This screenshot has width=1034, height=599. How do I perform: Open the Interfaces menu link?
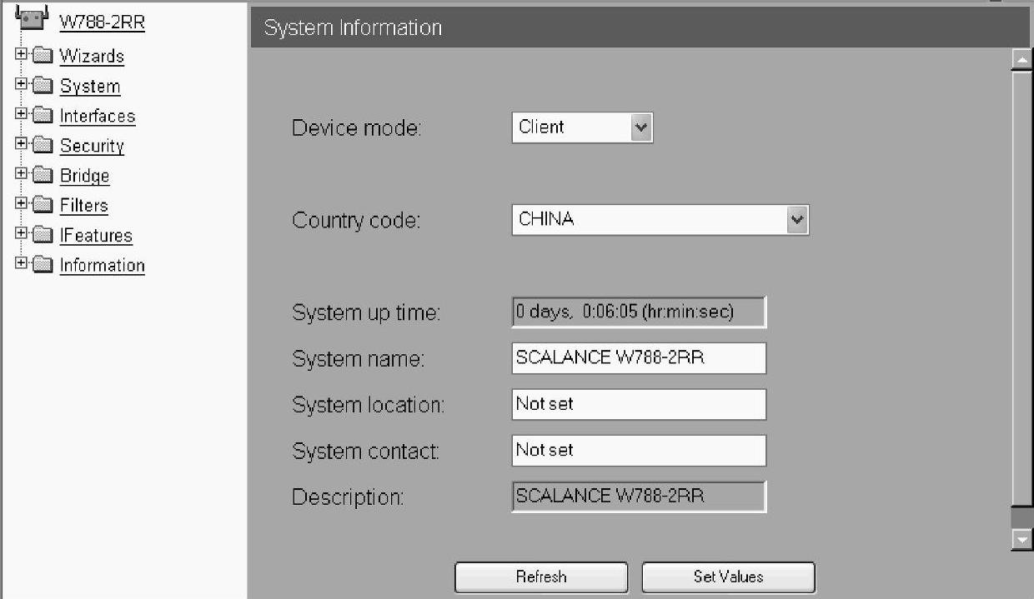coord(98,116)
